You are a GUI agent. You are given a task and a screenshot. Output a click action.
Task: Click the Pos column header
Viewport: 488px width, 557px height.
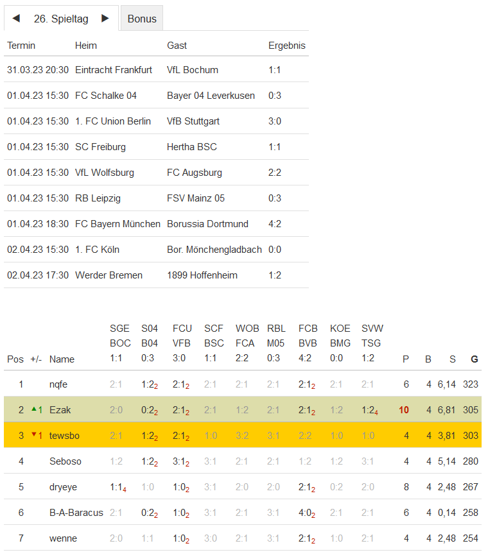(15, 359)
